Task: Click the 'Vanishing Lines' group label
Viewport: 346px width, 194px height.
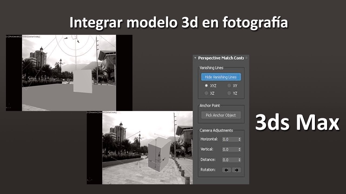Action: [x=211, y=68]
